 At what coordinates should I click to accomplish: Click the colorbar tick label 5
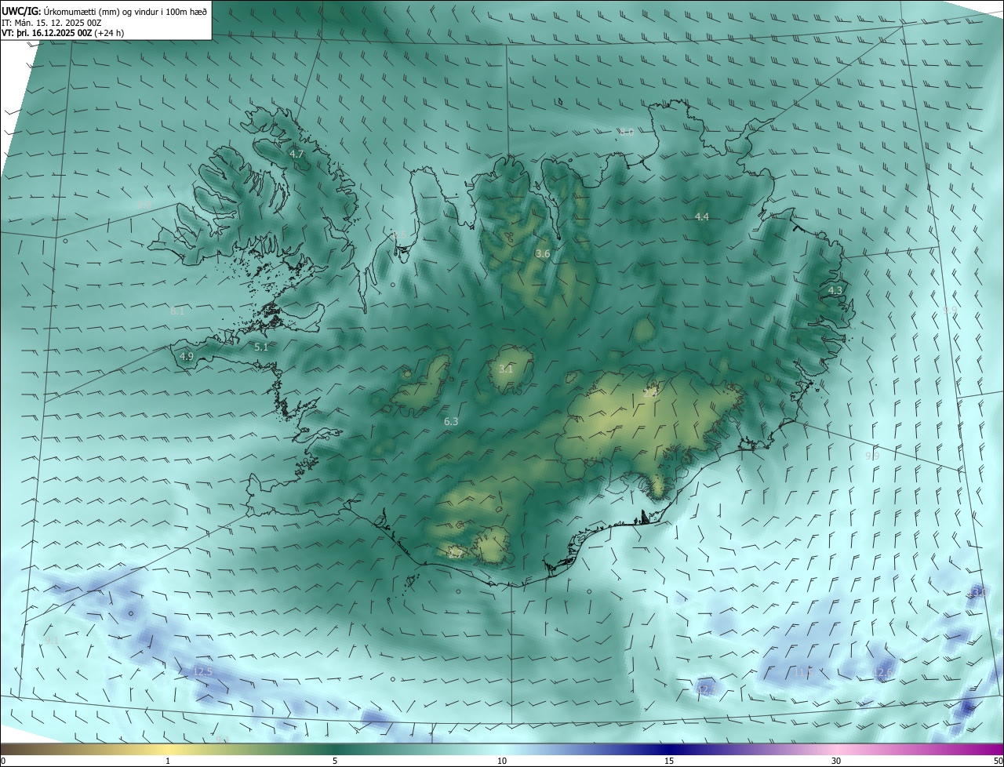point(335,761)
